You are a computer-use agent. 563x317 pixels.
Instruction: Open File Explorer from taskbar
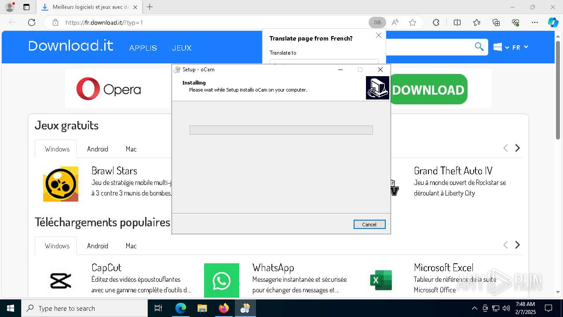coord(202,308)
